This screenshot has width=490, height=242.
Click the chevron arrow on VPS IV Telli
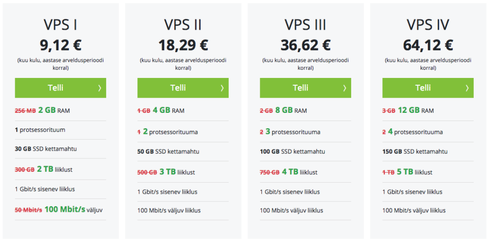pyautogui.click(x=467, y=88)
